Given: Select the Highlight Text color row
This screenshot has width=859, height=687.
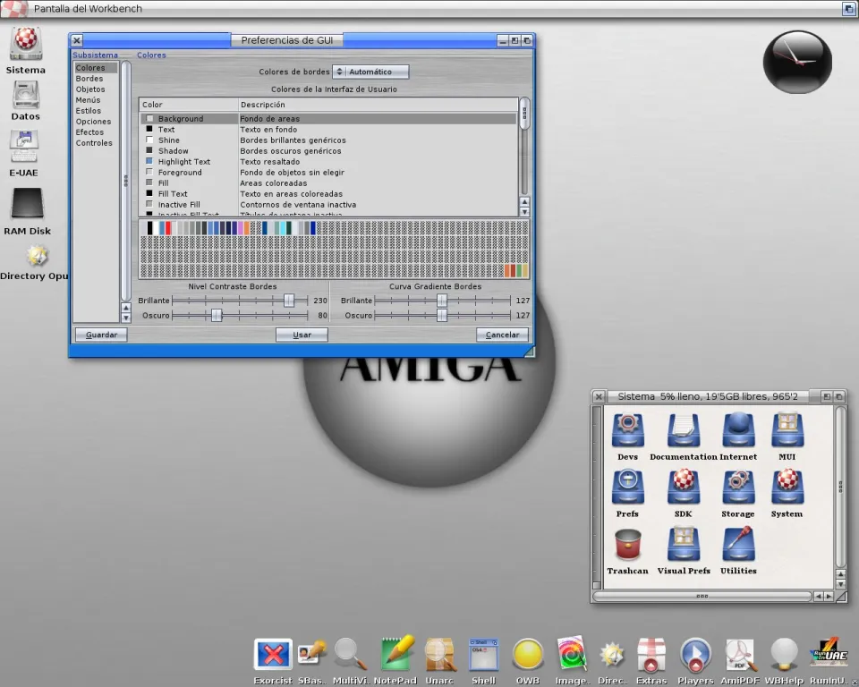Looking at the screenshot, I should tap(184, 162).
